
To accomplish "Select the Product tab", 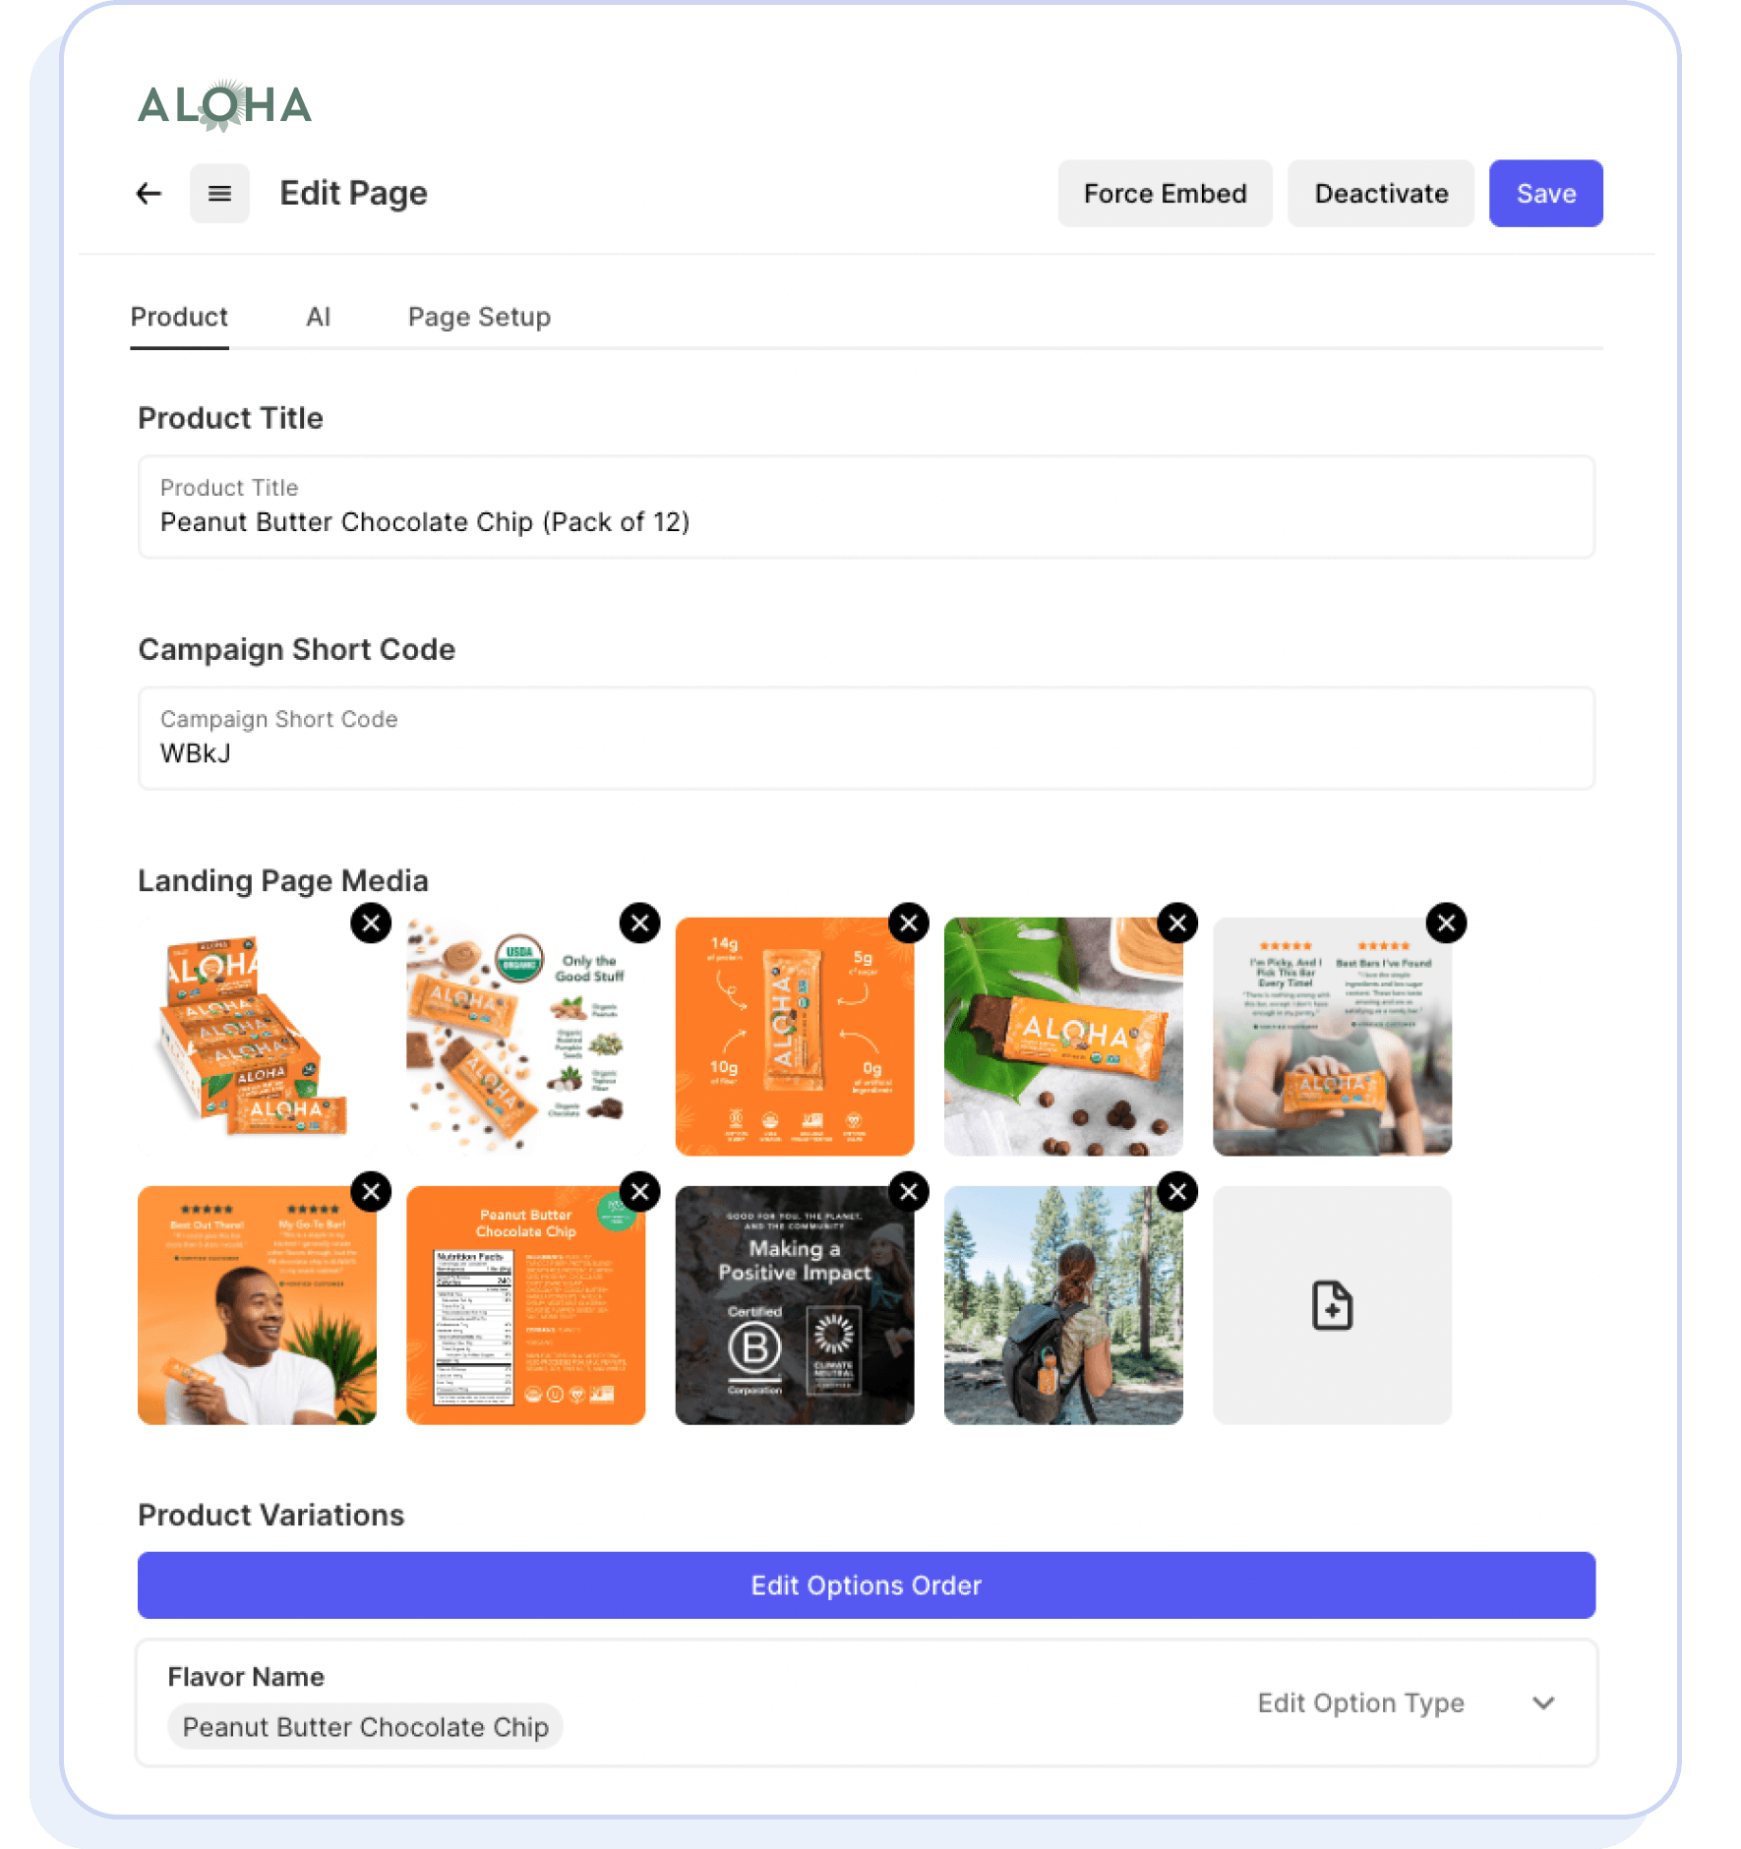I will 179,317.
